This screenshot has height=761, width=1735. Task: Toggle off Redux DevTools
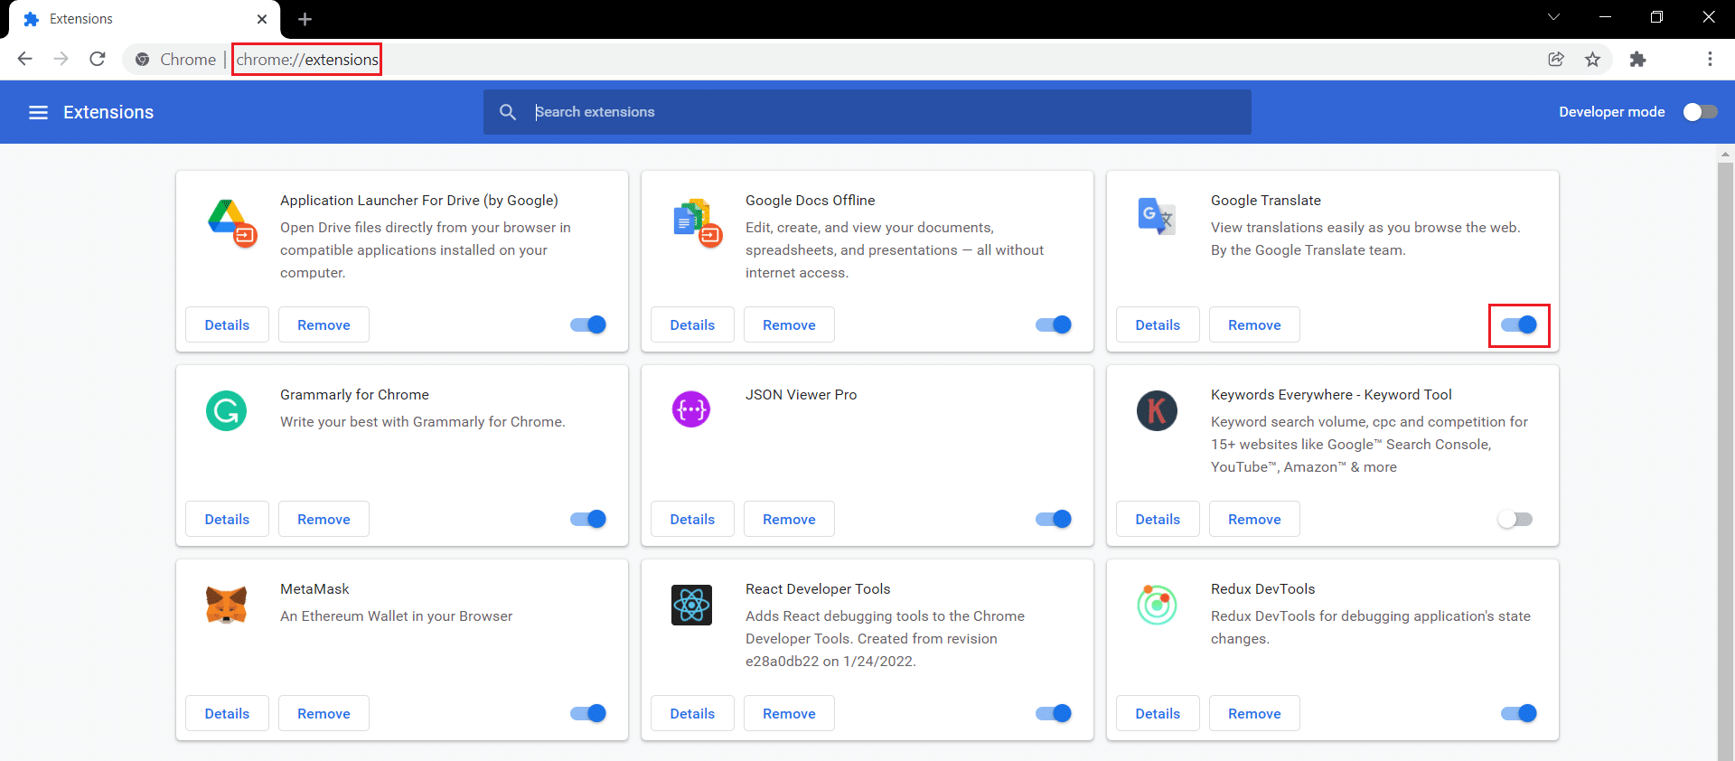click(1519, 713)
